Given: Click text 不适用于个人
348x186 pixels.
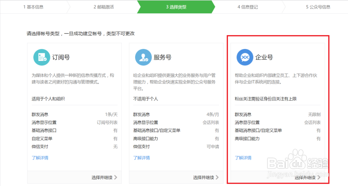Looking at the screenshot, I should click(145, 99).
